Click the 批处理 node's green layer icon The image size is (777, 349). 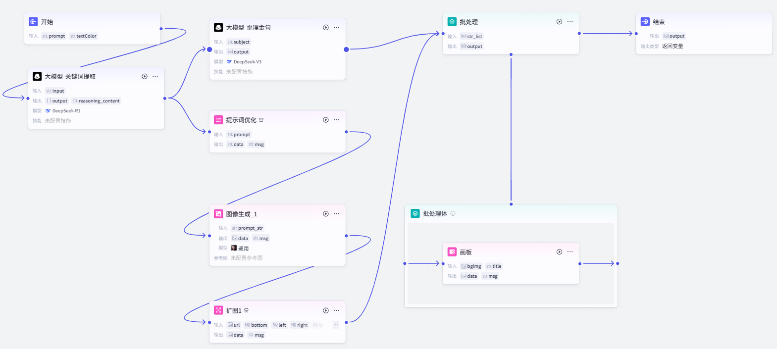(452, 22)
